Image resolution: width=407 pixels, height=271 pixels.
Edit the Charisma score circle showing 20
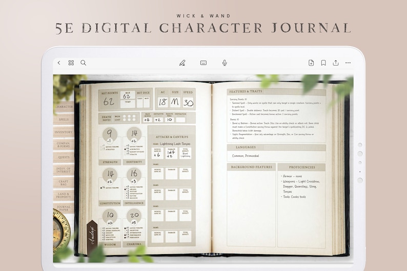click(x=134, y=215)
